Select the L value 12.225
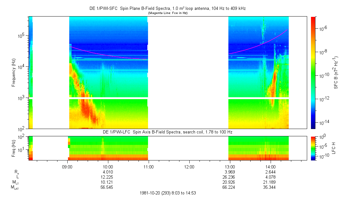 pyautogui.click(x=108, y=177)
